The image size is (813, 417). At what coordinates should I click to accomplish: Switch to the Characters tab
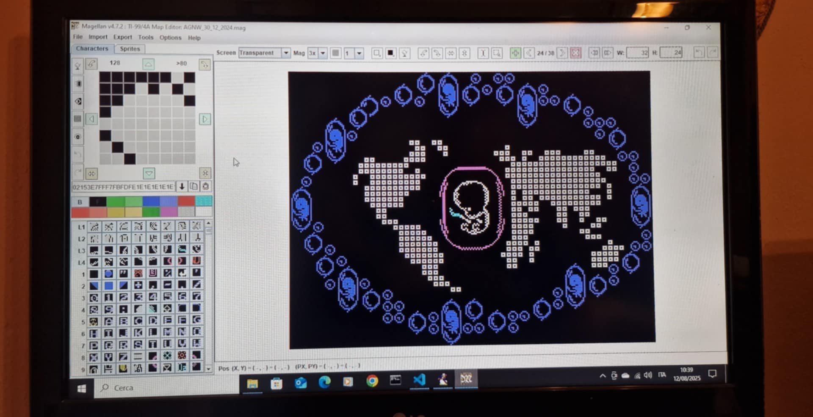[x=92, y=48]
